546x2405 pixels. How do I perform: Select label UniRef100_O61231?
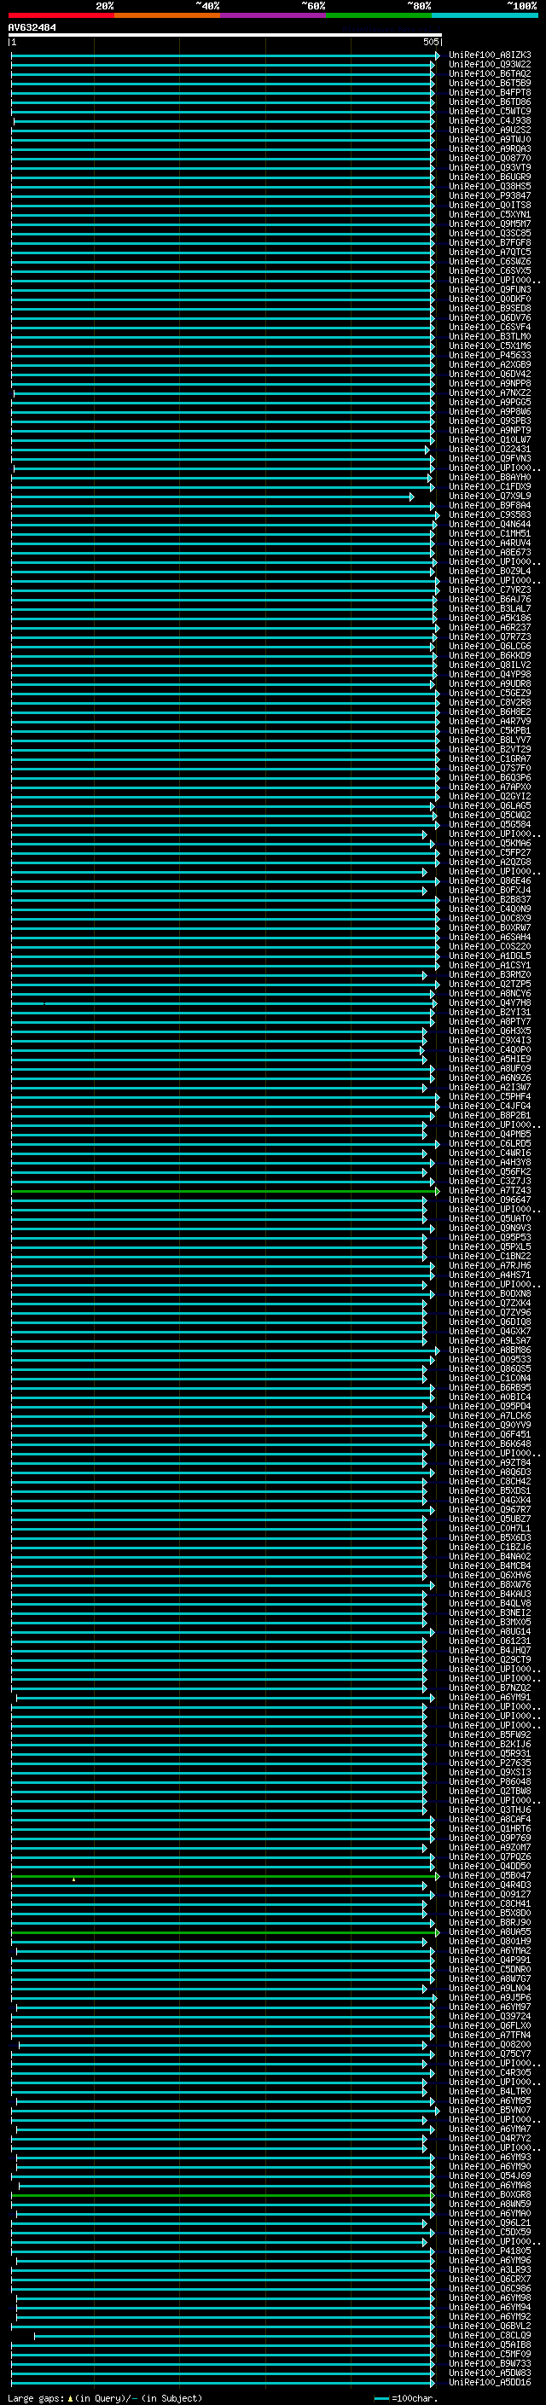(490, 1641)
